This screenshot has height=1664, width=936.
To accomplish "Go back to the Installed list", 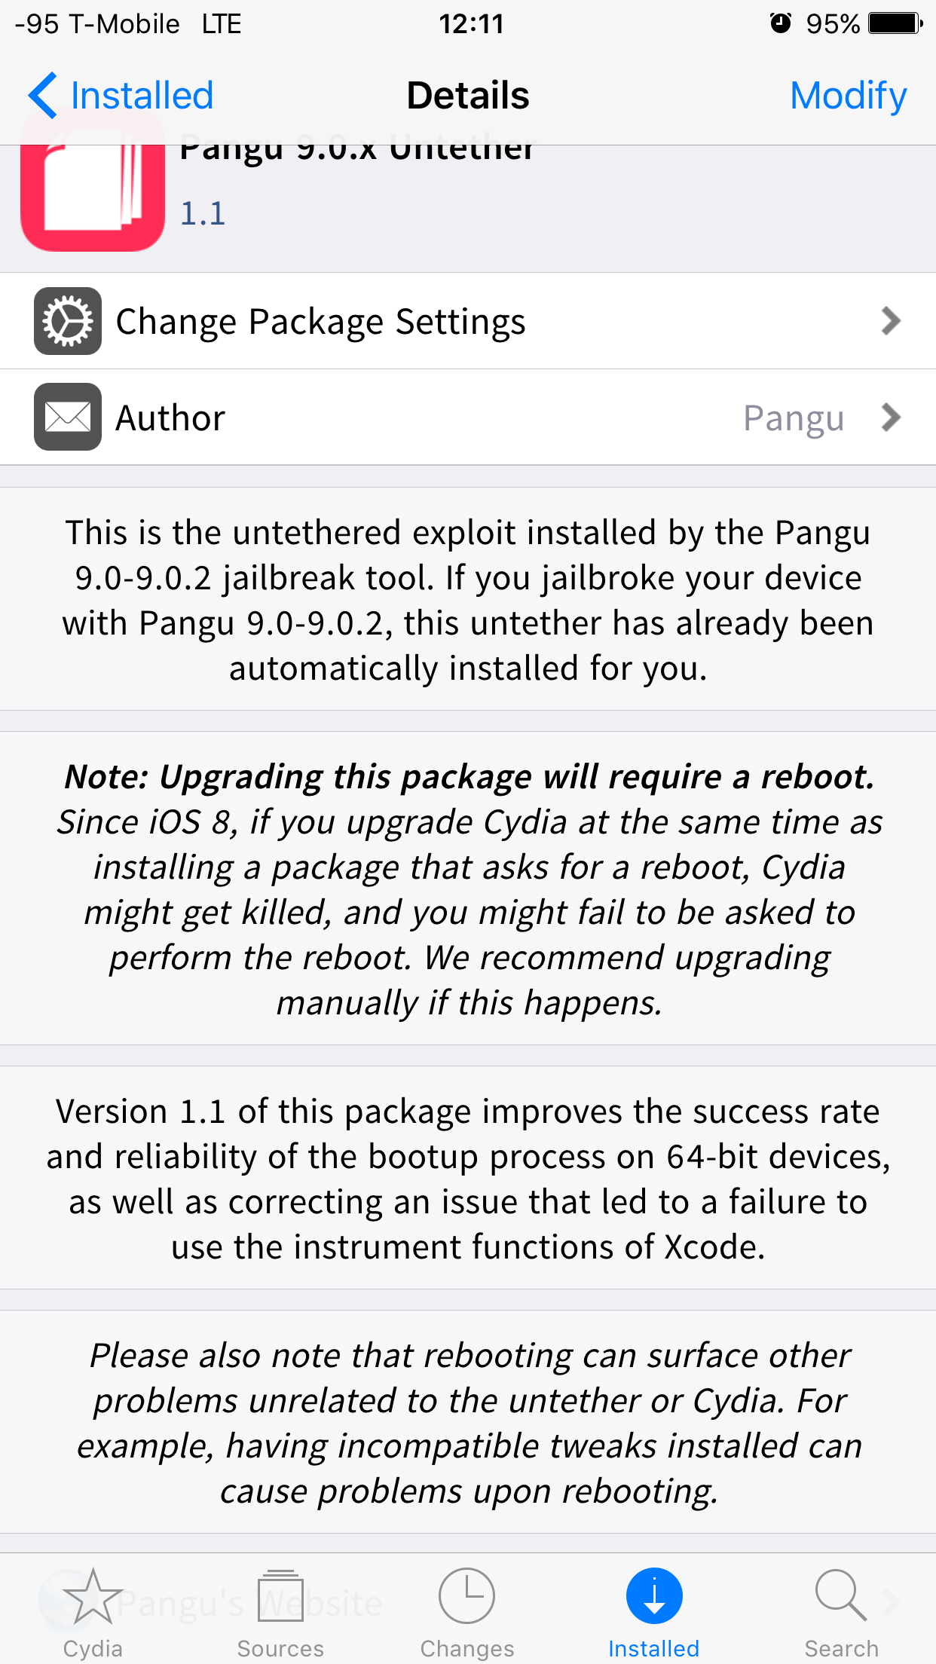I will point(121,96).
